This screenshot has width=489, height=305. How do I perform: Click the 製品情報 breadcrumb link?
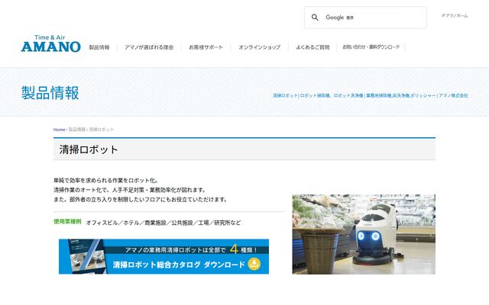pyautogui.click(x=77, y=130)
